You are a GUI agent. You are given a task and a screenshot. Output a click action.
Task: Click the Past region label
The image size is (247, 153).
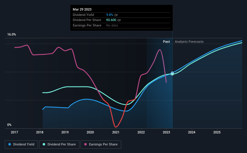166,42
